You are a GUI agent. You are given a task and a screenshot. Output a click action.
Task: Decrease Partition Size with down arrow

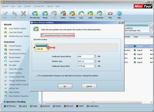95,62
